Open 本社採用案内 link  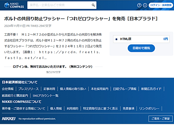tap(99, 89)
